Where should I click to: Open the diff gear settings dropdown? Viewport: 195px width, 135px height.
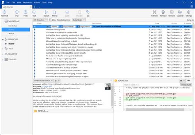(x=182, y=81)
